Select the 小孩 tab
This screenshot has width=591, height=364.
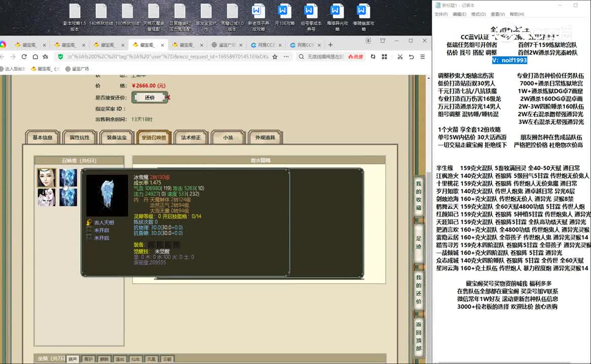(x=228, y=138)
